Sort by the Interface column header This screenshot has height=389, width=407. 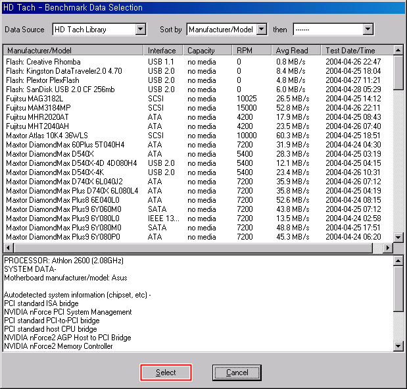tap(163, 51)
